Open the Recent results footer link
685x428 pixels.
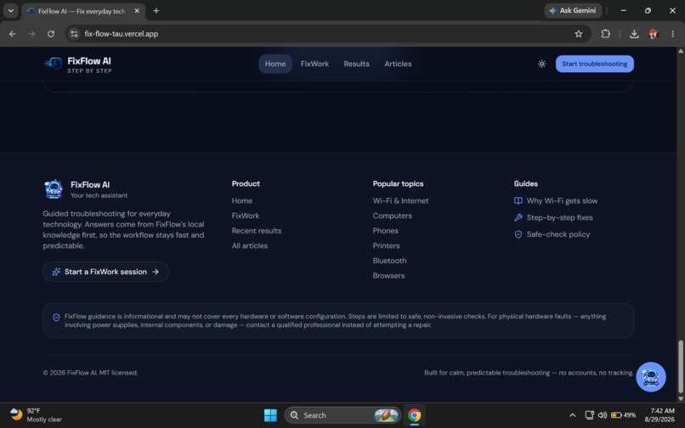[x=257, y=231]
